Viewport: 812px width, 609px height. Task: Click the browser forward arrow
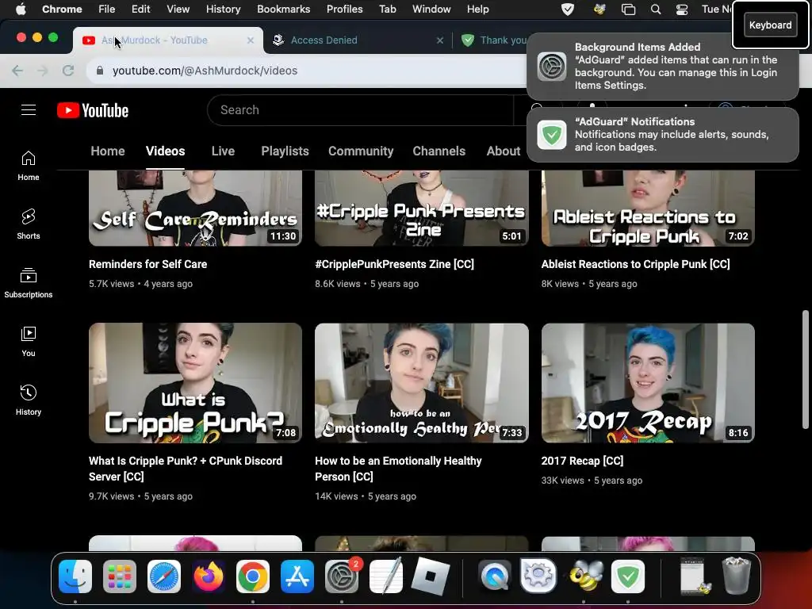pos(43,71)
